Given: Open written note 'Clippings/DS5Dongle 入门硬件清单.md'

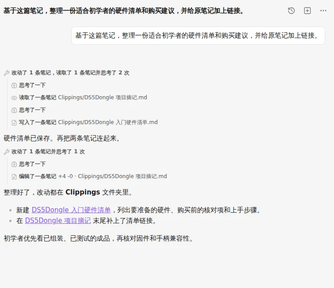Looking at the screenshot, I should tap(108, 122).
